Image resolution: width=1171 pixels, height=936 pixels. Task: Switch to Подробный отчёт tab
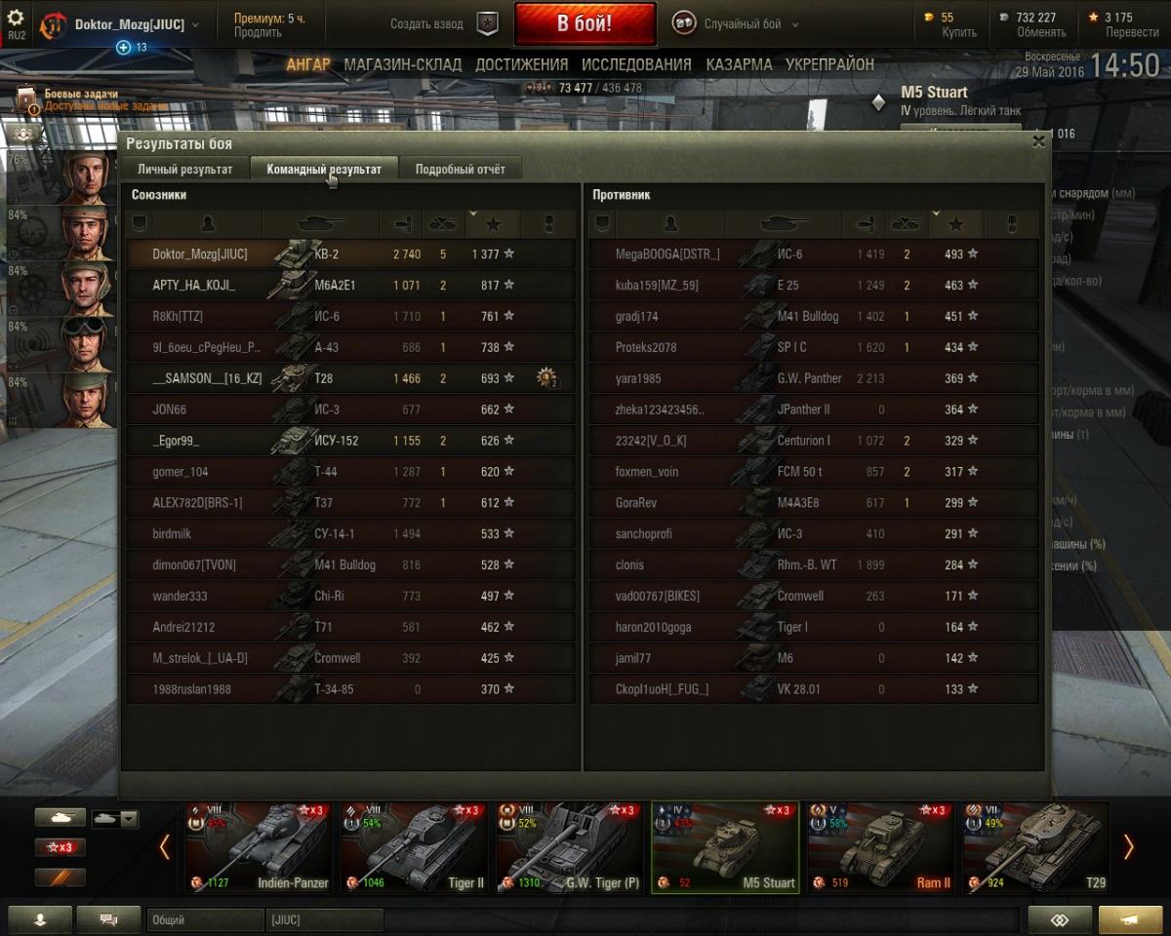[x=461, y=169]
